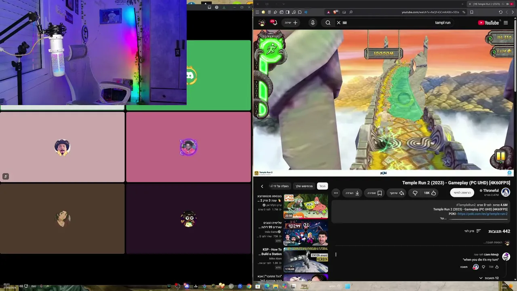Subscribe to the Throneful channel

tap(462, 193)
